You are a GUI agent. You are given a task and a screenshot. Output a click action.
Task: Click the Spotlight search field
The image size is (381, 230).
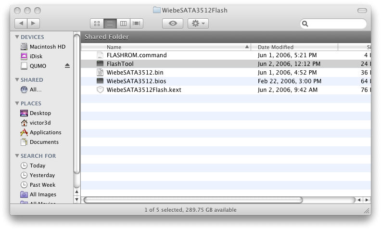coord(333,24)
